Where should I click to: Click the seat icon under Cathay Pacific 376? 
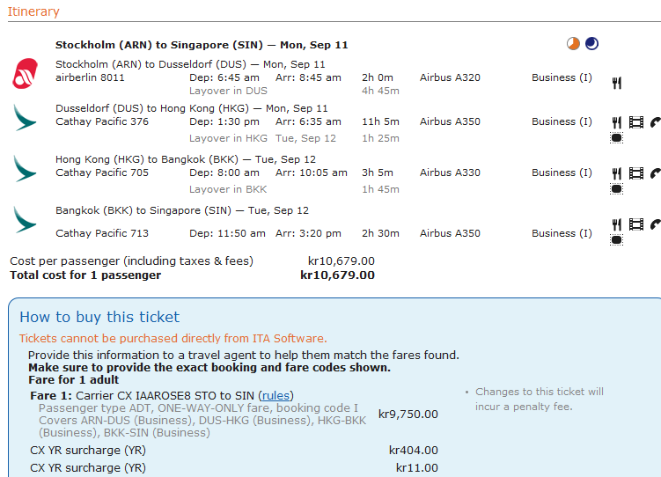pyautogui.click(x=617, y=137)
